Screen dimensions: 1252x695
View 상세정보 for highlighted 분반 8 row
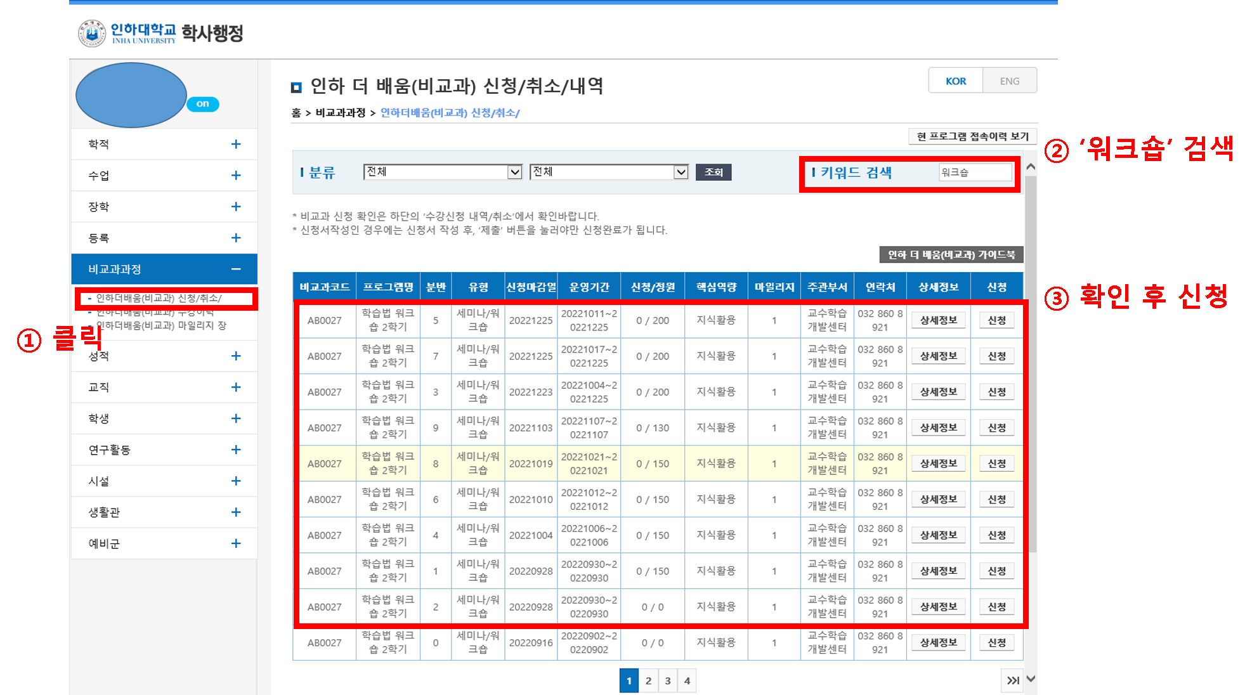pos(939,464)
